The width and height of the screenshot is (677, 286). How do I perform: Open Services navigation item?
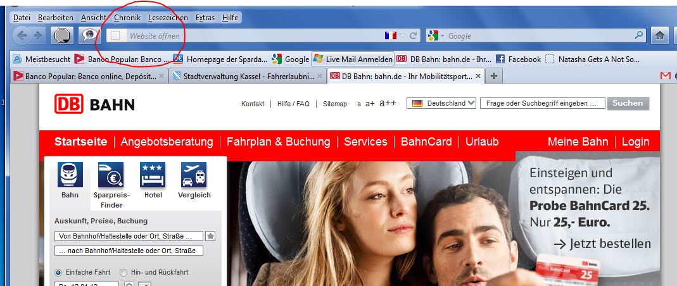[x=365, y=142]
